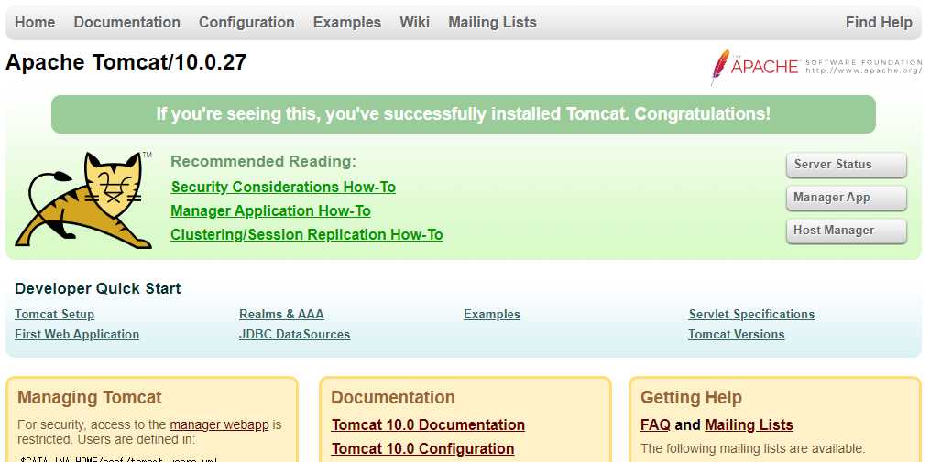Open Clustering/Session Replication How-To link
Screen dimensions: 930x462
(x=307, y=235)
